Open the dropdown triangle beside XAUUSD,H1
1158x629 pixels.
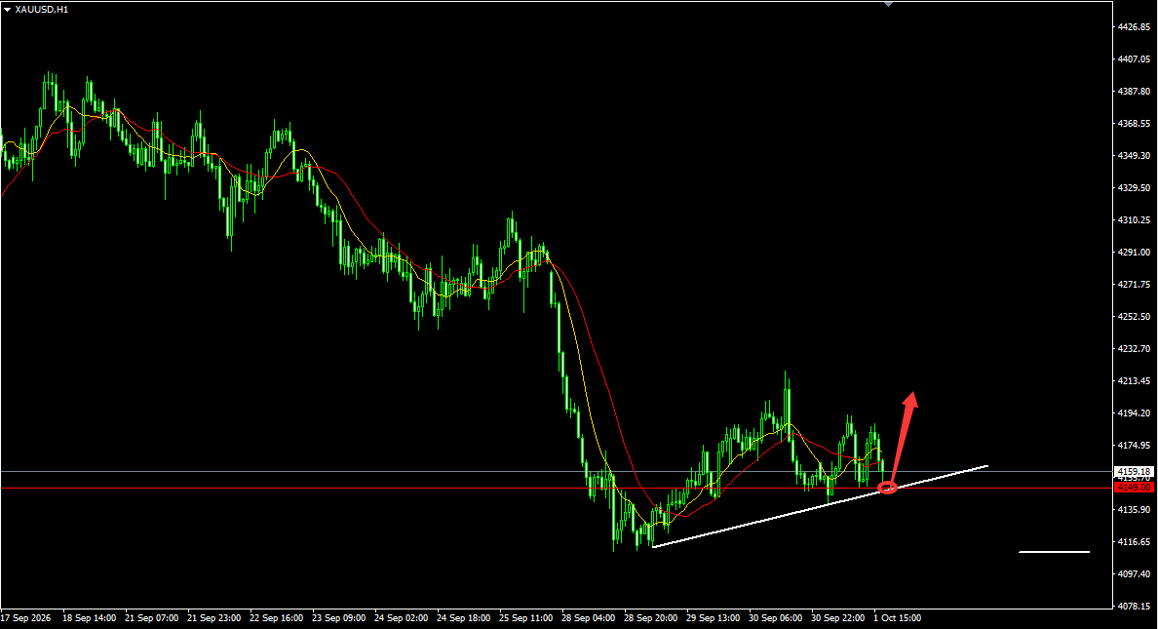[x=8, y=10]
